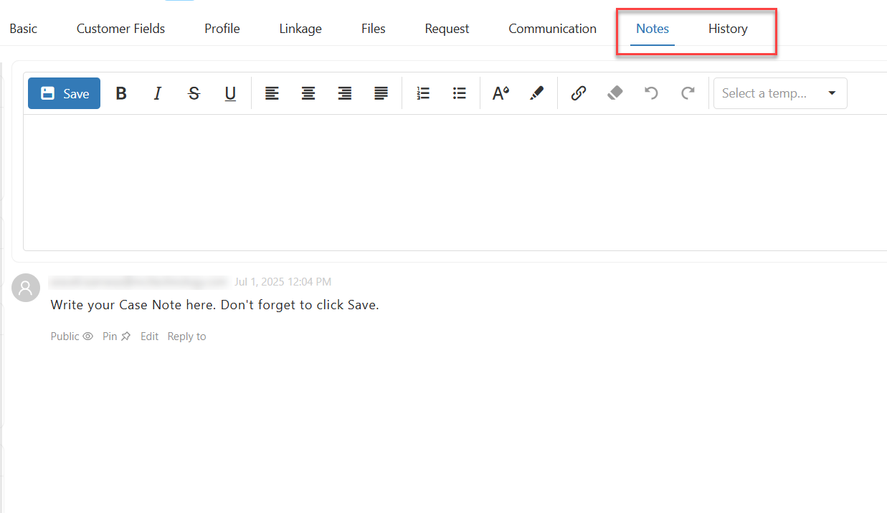Insert a bulleted list
887x513 pixels.
tap(460, 93)
